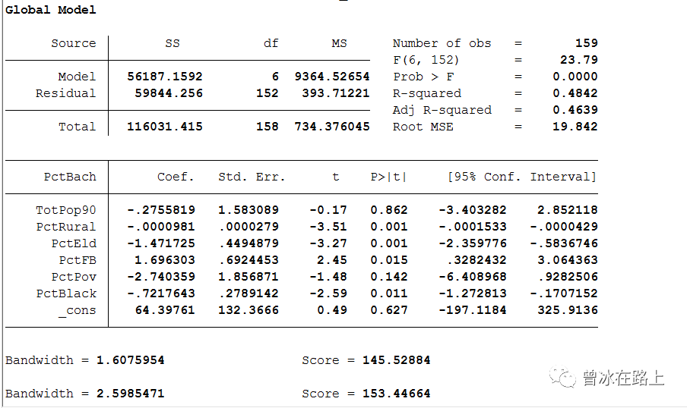687x408 pixels.
Task: Click the 'MS' column header
Action: 339,43
